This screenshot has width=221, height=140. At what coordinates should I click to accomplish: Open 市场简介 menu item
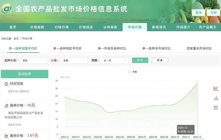183,27
